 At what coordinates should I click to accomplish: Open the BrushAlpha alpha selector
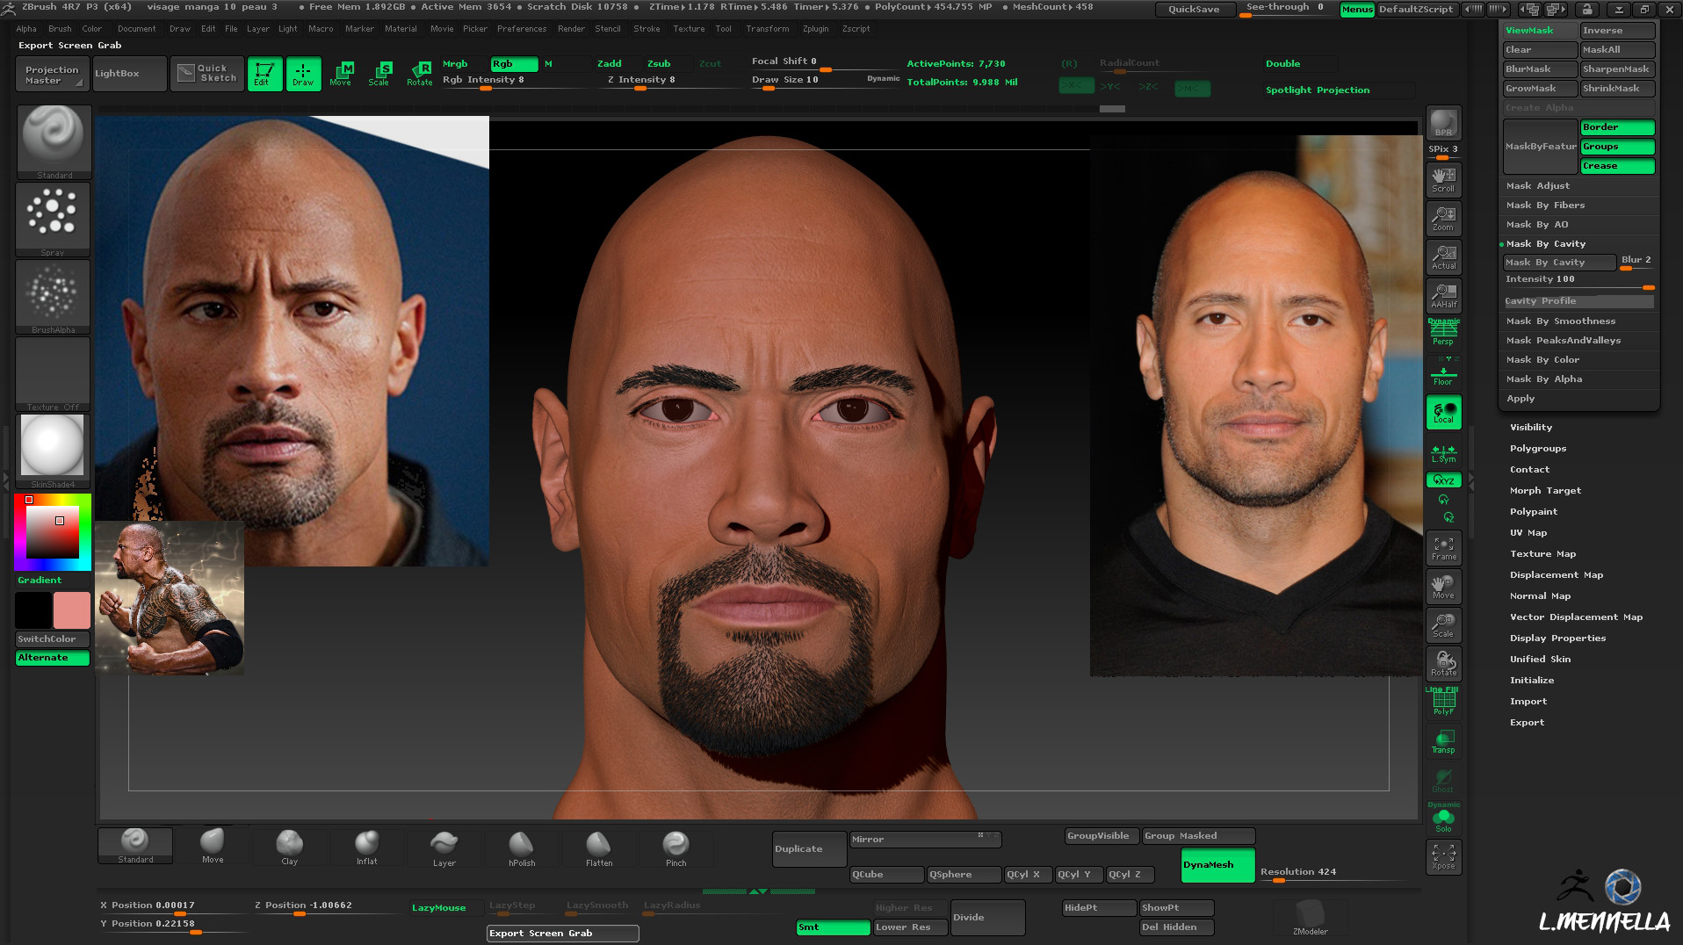pyautogui.click(x=53, y=297)
